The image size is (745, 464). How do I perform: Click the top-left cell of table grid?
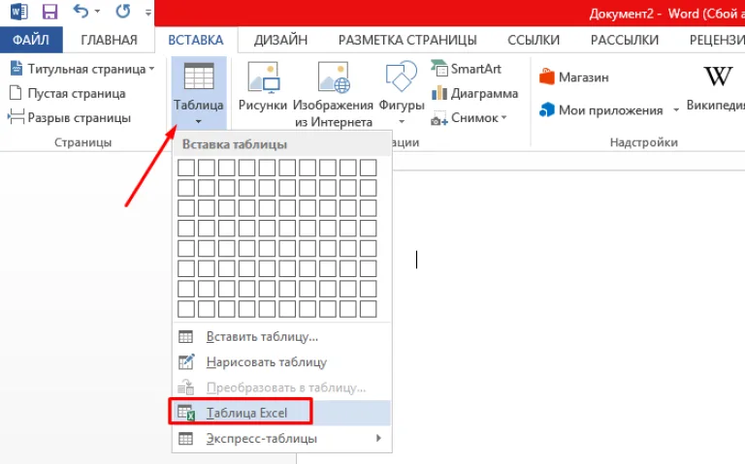pyautogui.click(x=186, y=168)
